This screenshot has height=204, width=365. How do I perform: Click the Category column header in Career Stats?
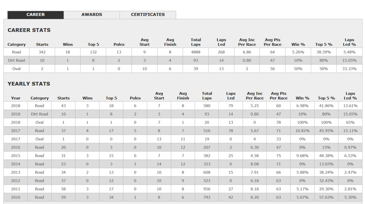pyautogui.click(x=17, y=44)
